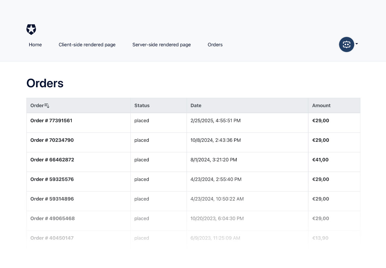Select Order # 77391561 in the table
Viewport: 386px width, 268px height.
tap(51, 120)
